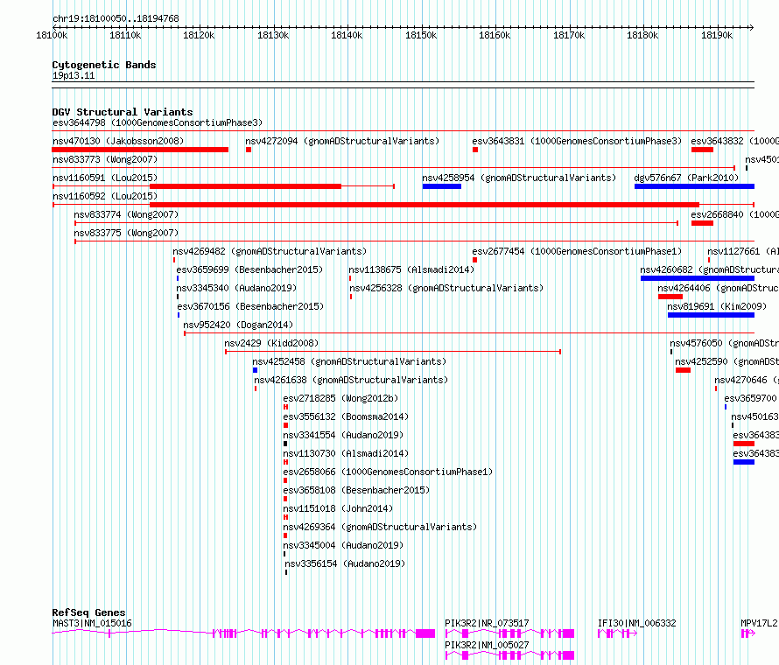This screenshot has width=779, height=665.
Task: Select the nsv4270646 variant label
Action: tap(747, 380)
